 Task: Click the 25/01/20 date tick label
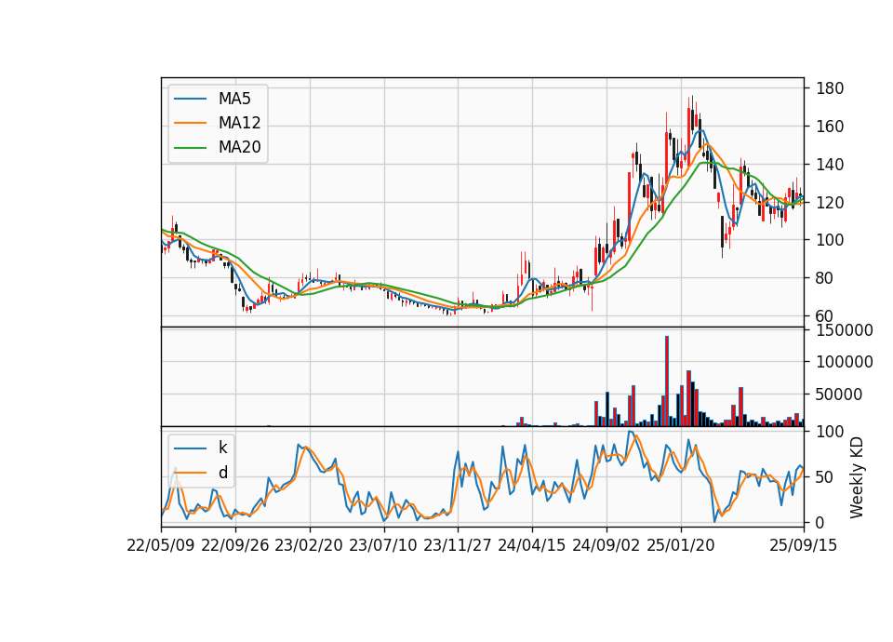681,545
